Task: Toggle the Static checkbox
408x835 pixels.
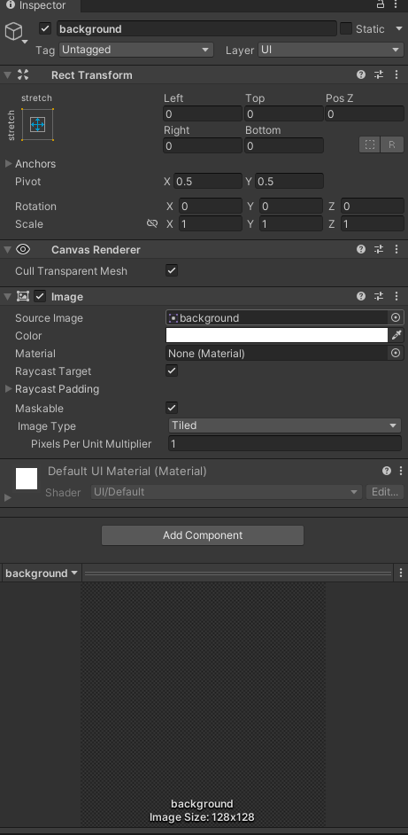Action: pos(346,28)
